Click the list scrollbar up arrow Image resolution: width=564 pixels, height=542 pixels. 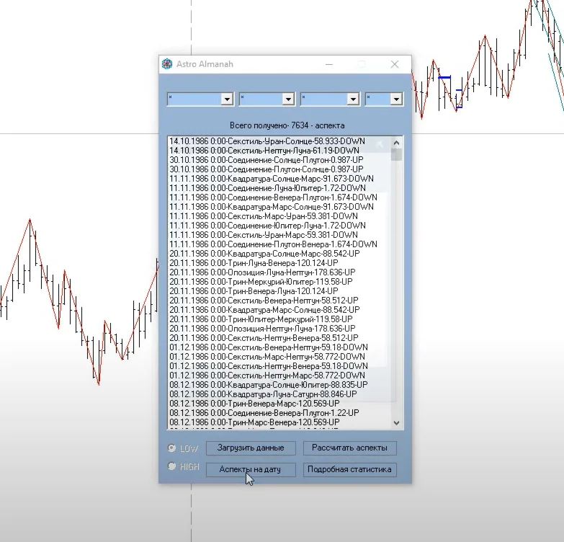[x=396, y=143]
